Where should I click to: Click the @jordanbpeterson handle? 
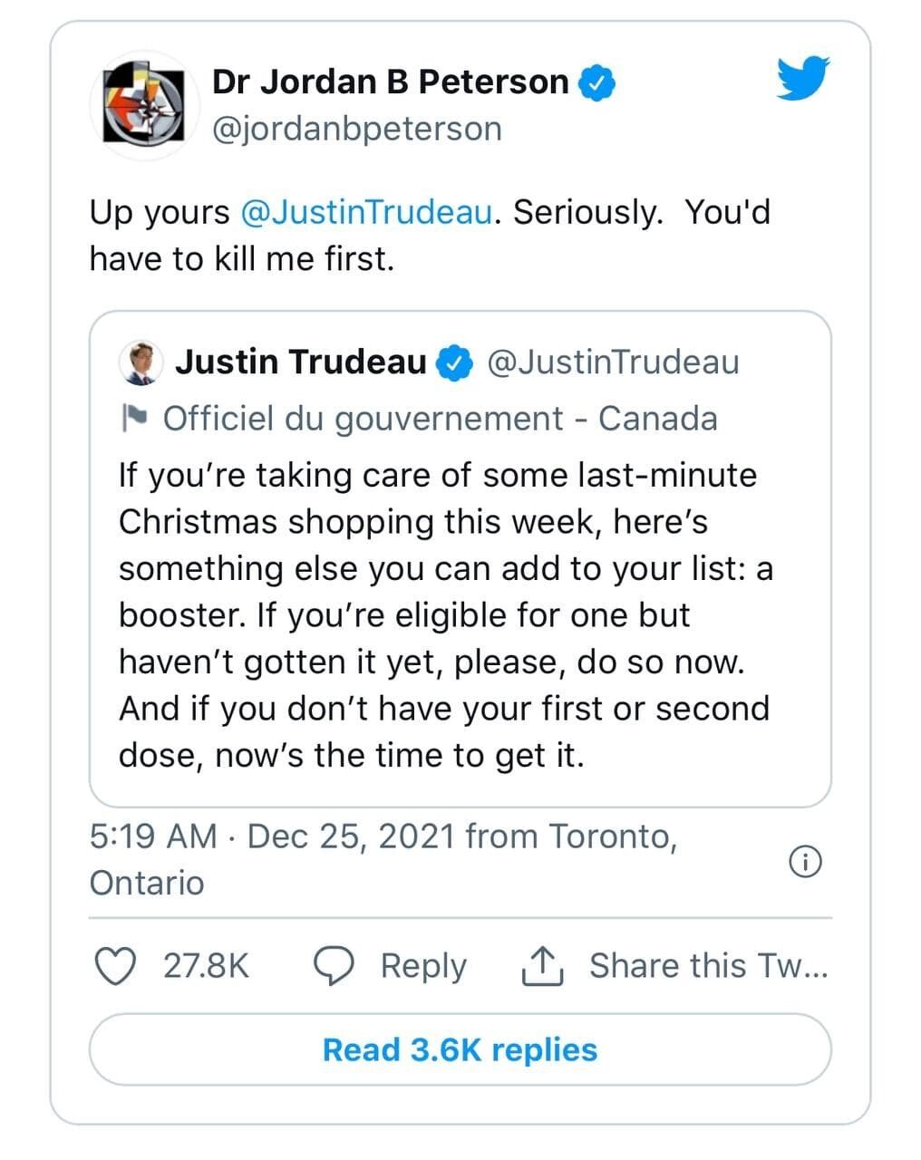(356, 129)
